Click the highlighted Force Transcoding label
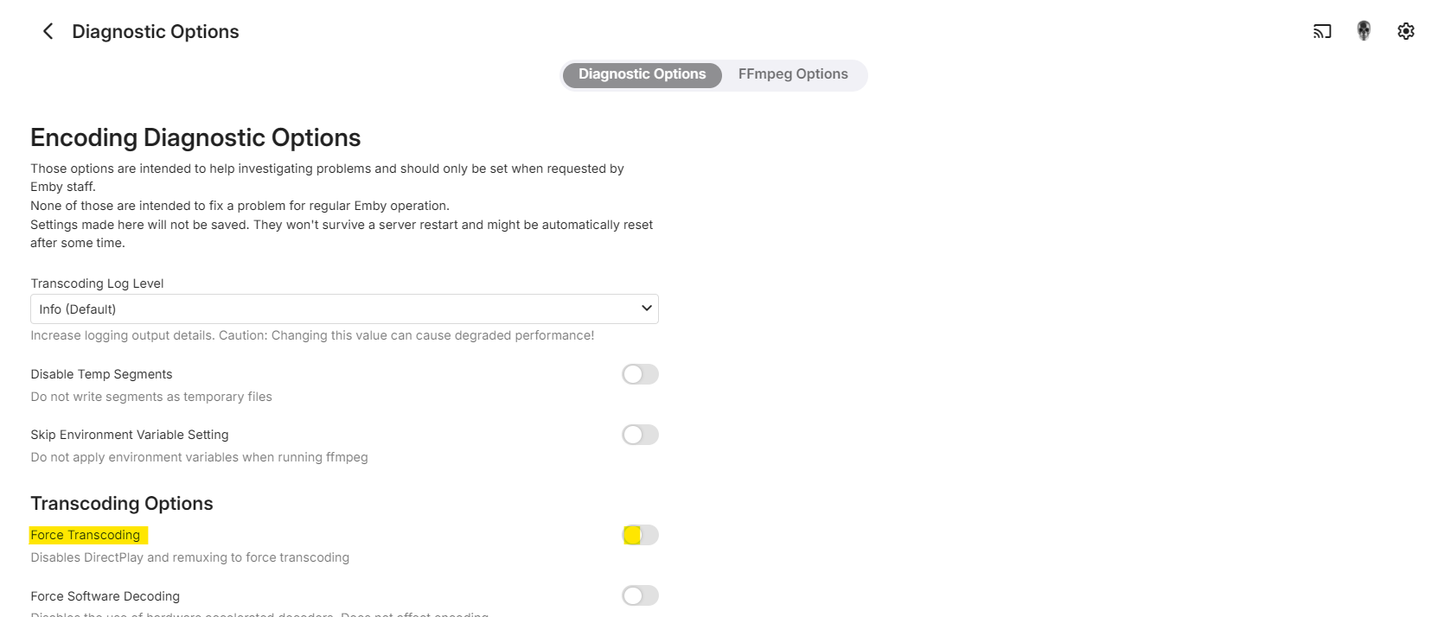 86,535
